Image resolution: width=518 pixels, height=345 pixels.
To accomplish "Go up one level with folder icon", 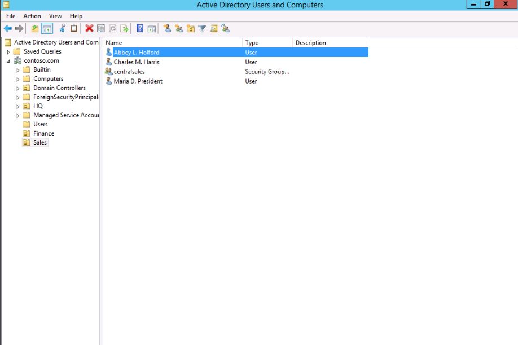I will click(34, 29).
